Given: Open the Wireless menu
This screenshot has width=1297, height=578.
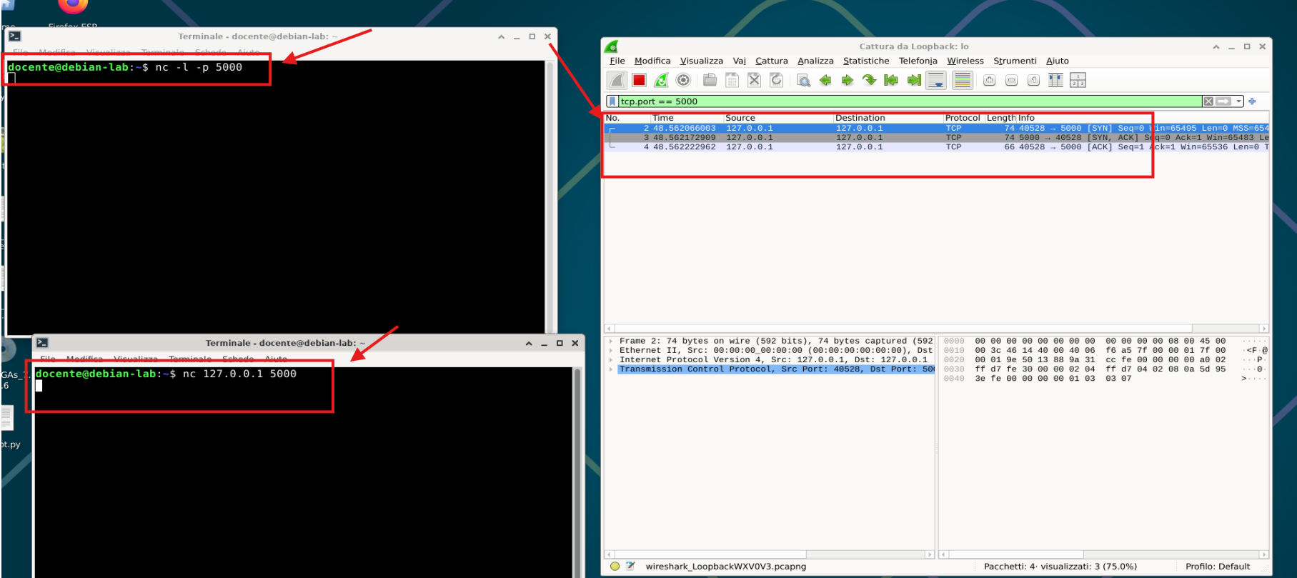Looking at the screenshot, I should (965, 61).
